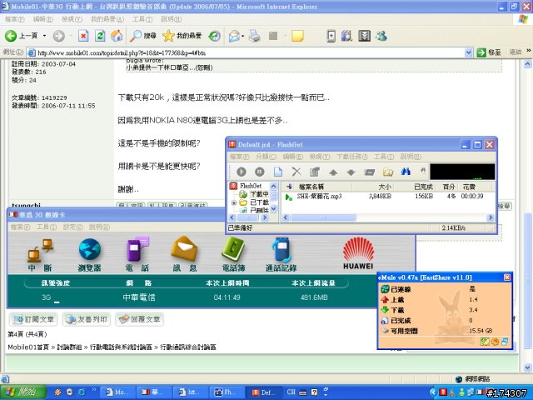The width and height of the screenshot is (533, 400).
Task: Open the IE Search magnifier
Action: (x=135, y=36)
